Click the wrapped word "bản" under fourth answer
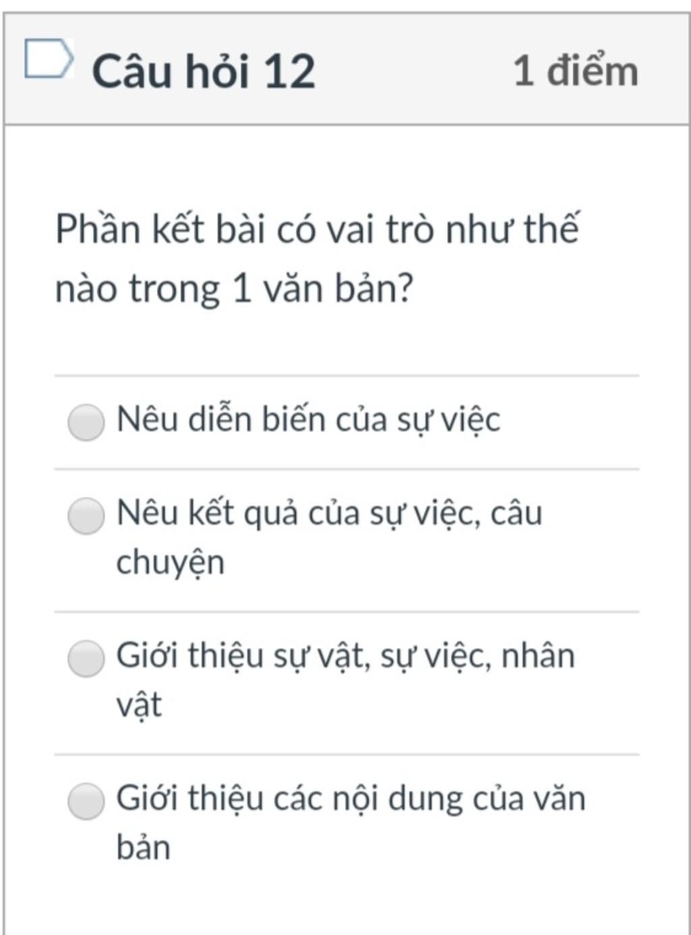The height and width of the screenshot is (935, 691). [143, 847]
